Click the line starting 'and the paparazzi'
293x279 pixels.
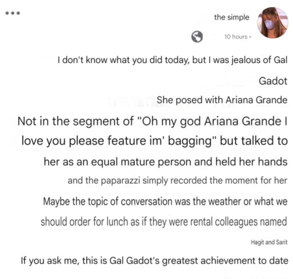(x=177, y=181)
